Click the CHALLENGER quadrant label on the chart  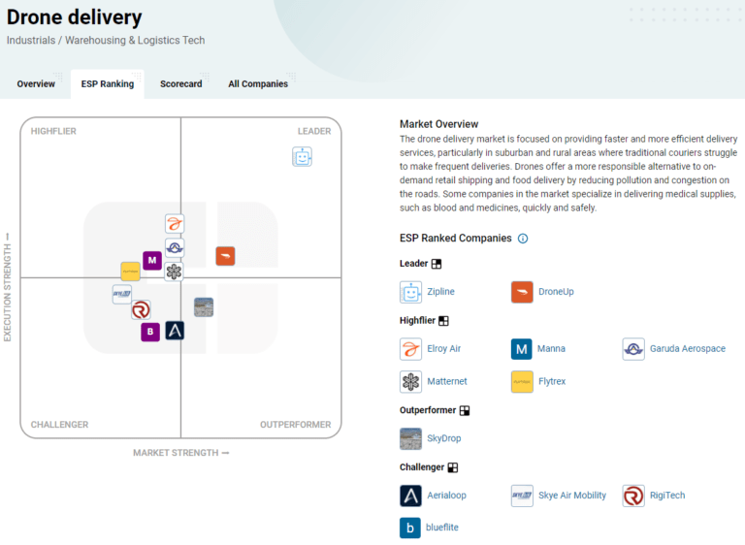click(59, 425)
